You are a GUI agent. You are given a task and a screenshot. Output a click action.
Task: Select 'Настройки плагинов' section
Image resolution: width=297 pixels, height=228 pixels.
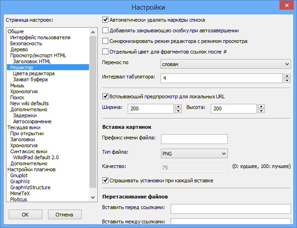point(31,169)
